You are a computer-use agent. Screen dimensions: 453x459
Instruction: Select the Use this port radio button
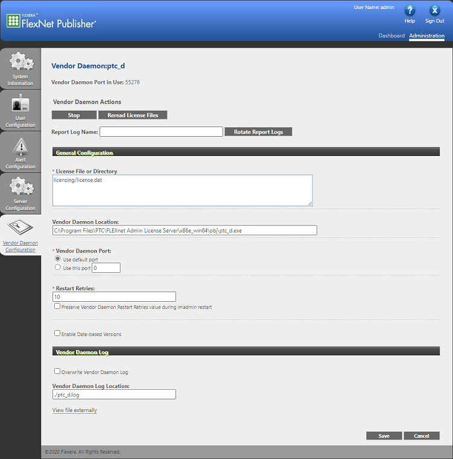pyautogui.click(x=58, y=267)
